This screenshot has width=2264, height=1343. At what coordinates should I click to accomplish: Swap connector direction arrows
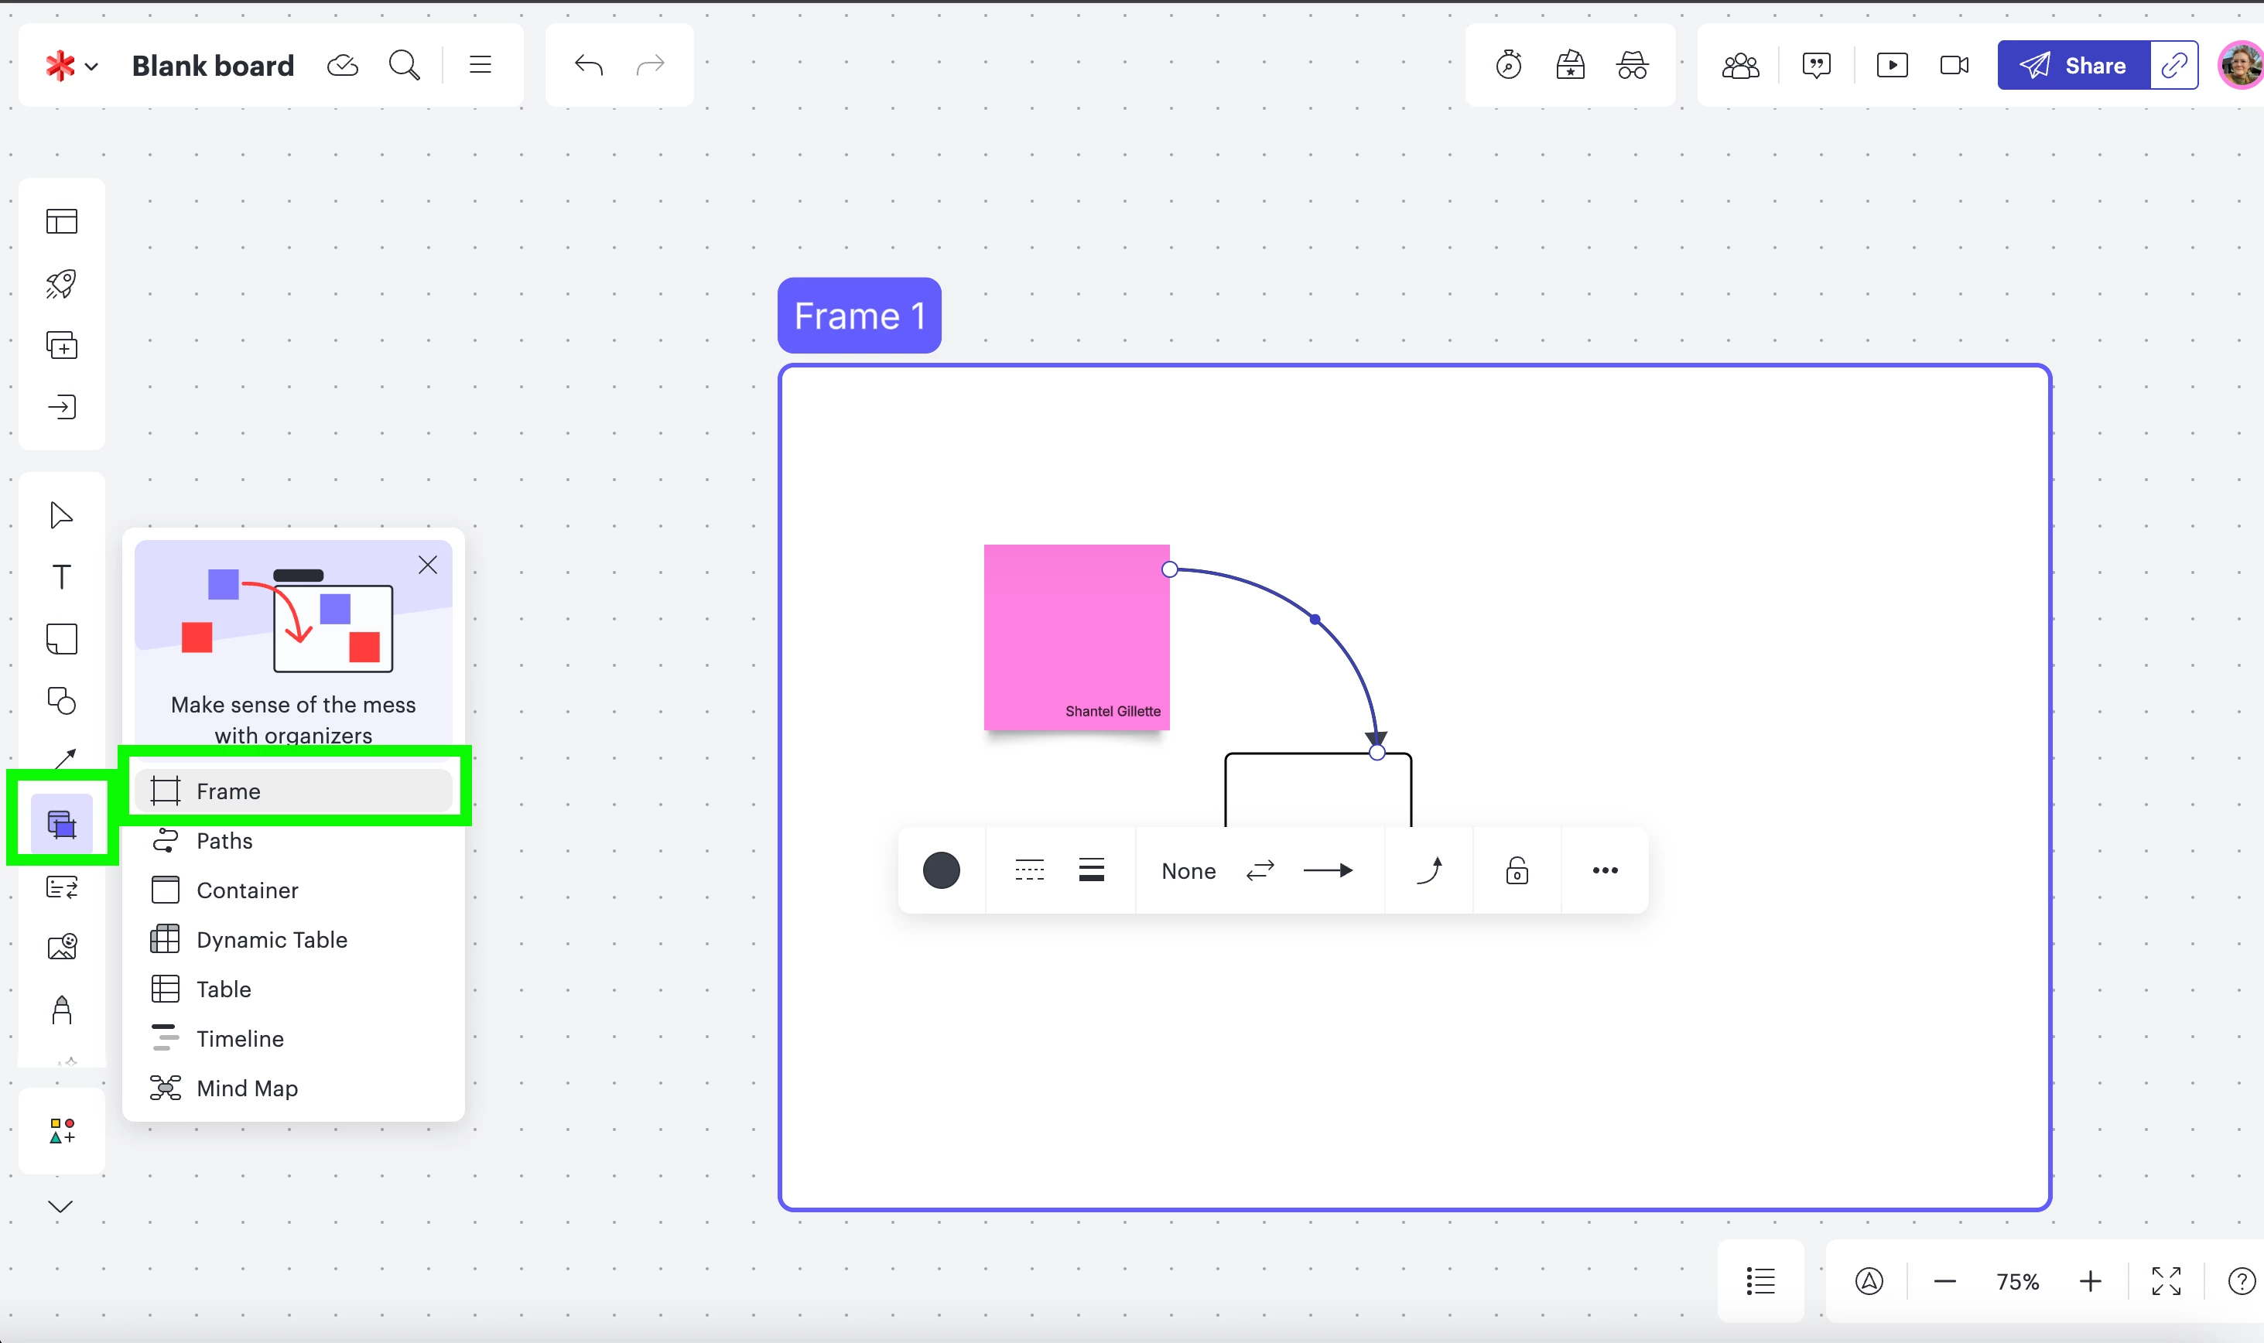pos(1260,870)
